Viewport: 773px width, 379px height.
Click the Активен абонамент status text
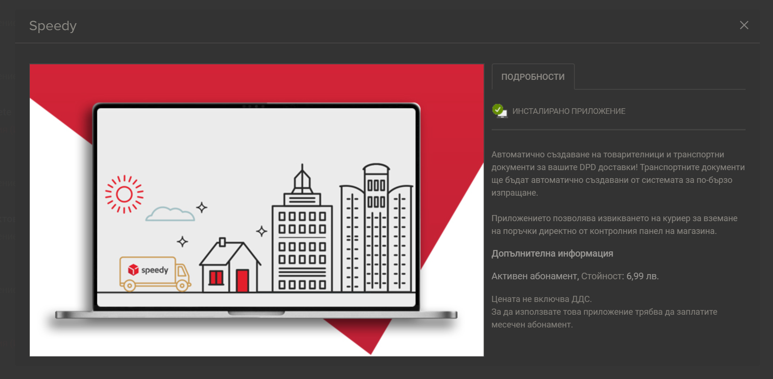(534, 276)
